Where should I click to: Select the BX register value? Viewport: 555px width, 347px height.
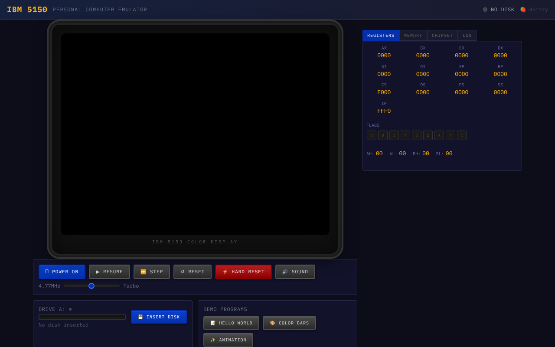tap(423, 56)
